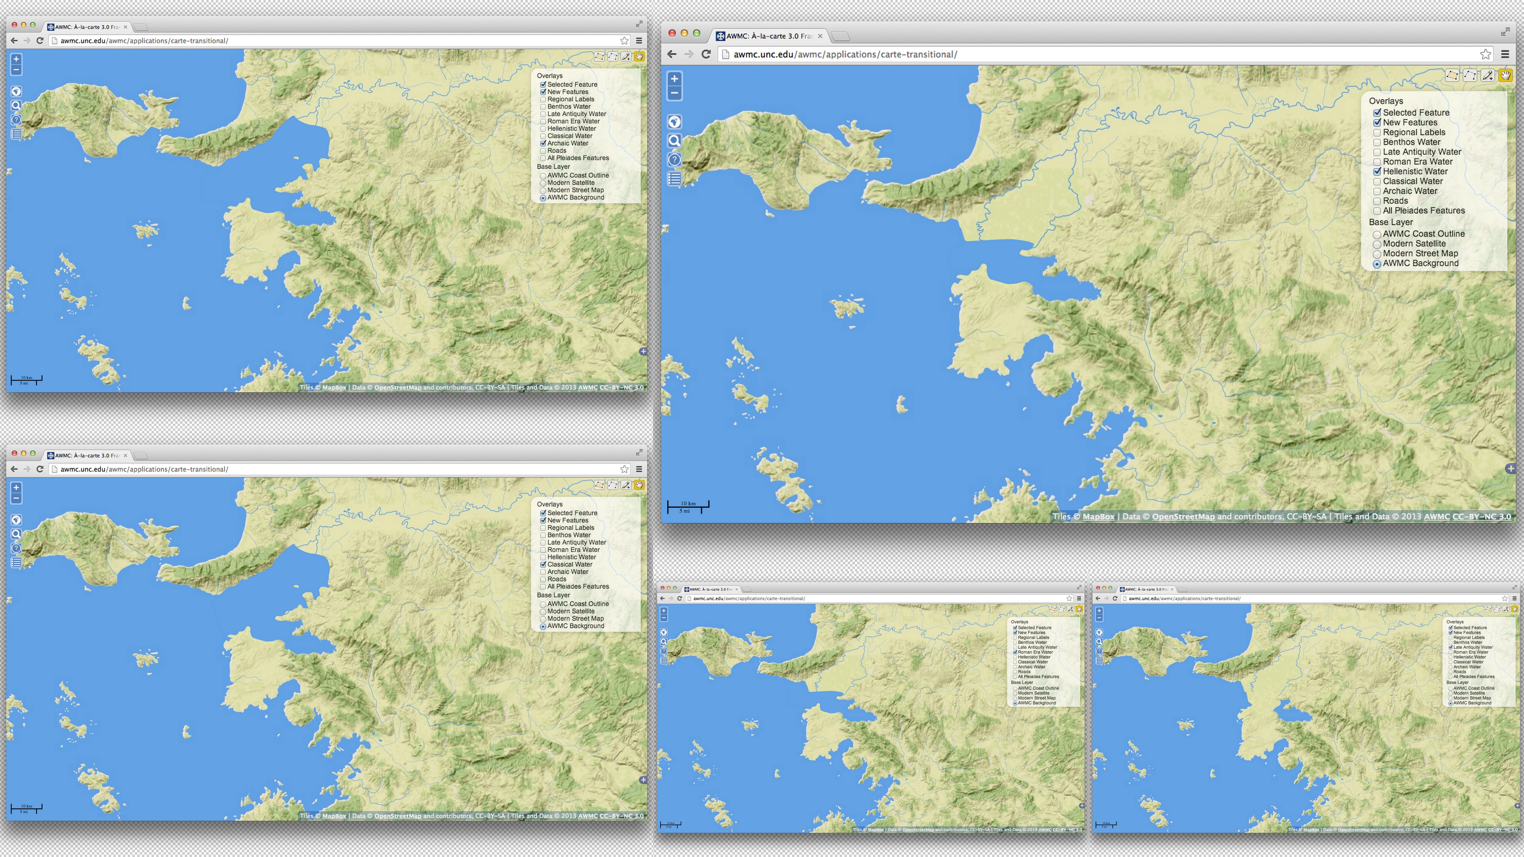The image size is (1524, 857).
Task: Open question-mark help icon in largest window
Action: coord(674,160)
